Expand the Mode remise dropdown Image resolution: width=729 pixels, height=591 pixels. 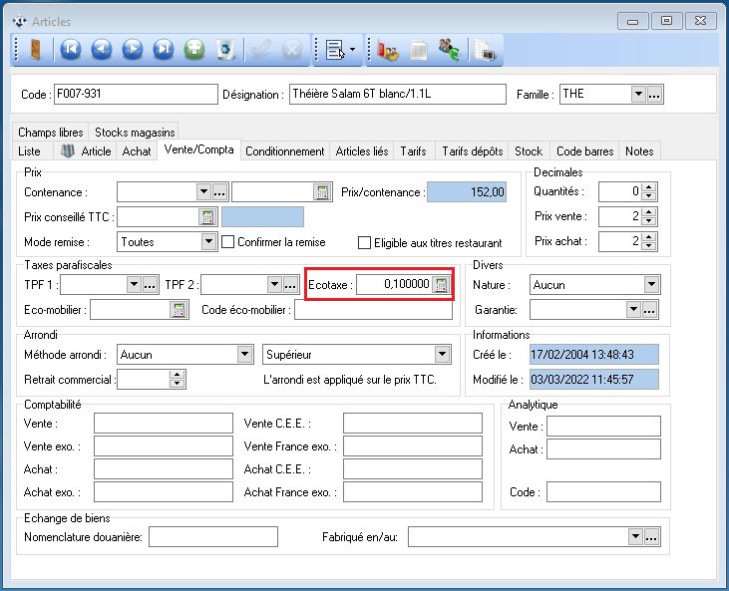pos(208,241)
